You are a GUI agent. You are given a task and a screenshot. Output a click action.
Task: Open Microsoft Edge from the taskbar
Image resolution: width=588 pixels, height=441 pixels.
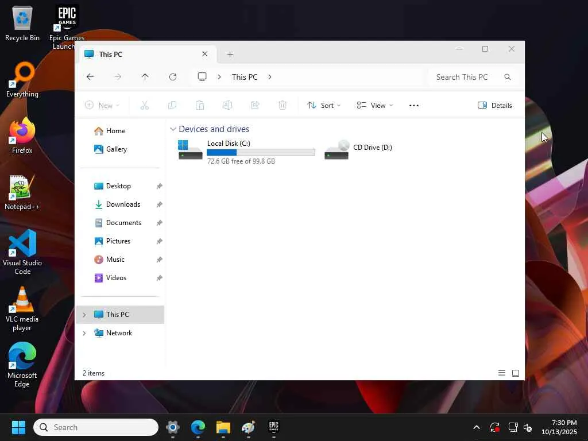(x=198, y=427)
